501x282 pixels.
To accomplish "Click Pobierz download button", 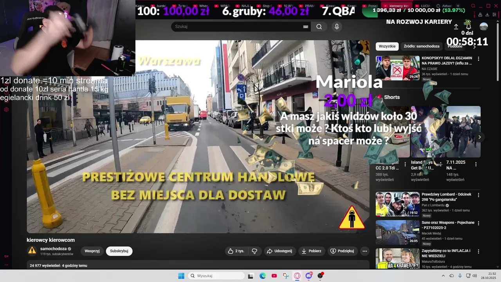I will 311,251.
